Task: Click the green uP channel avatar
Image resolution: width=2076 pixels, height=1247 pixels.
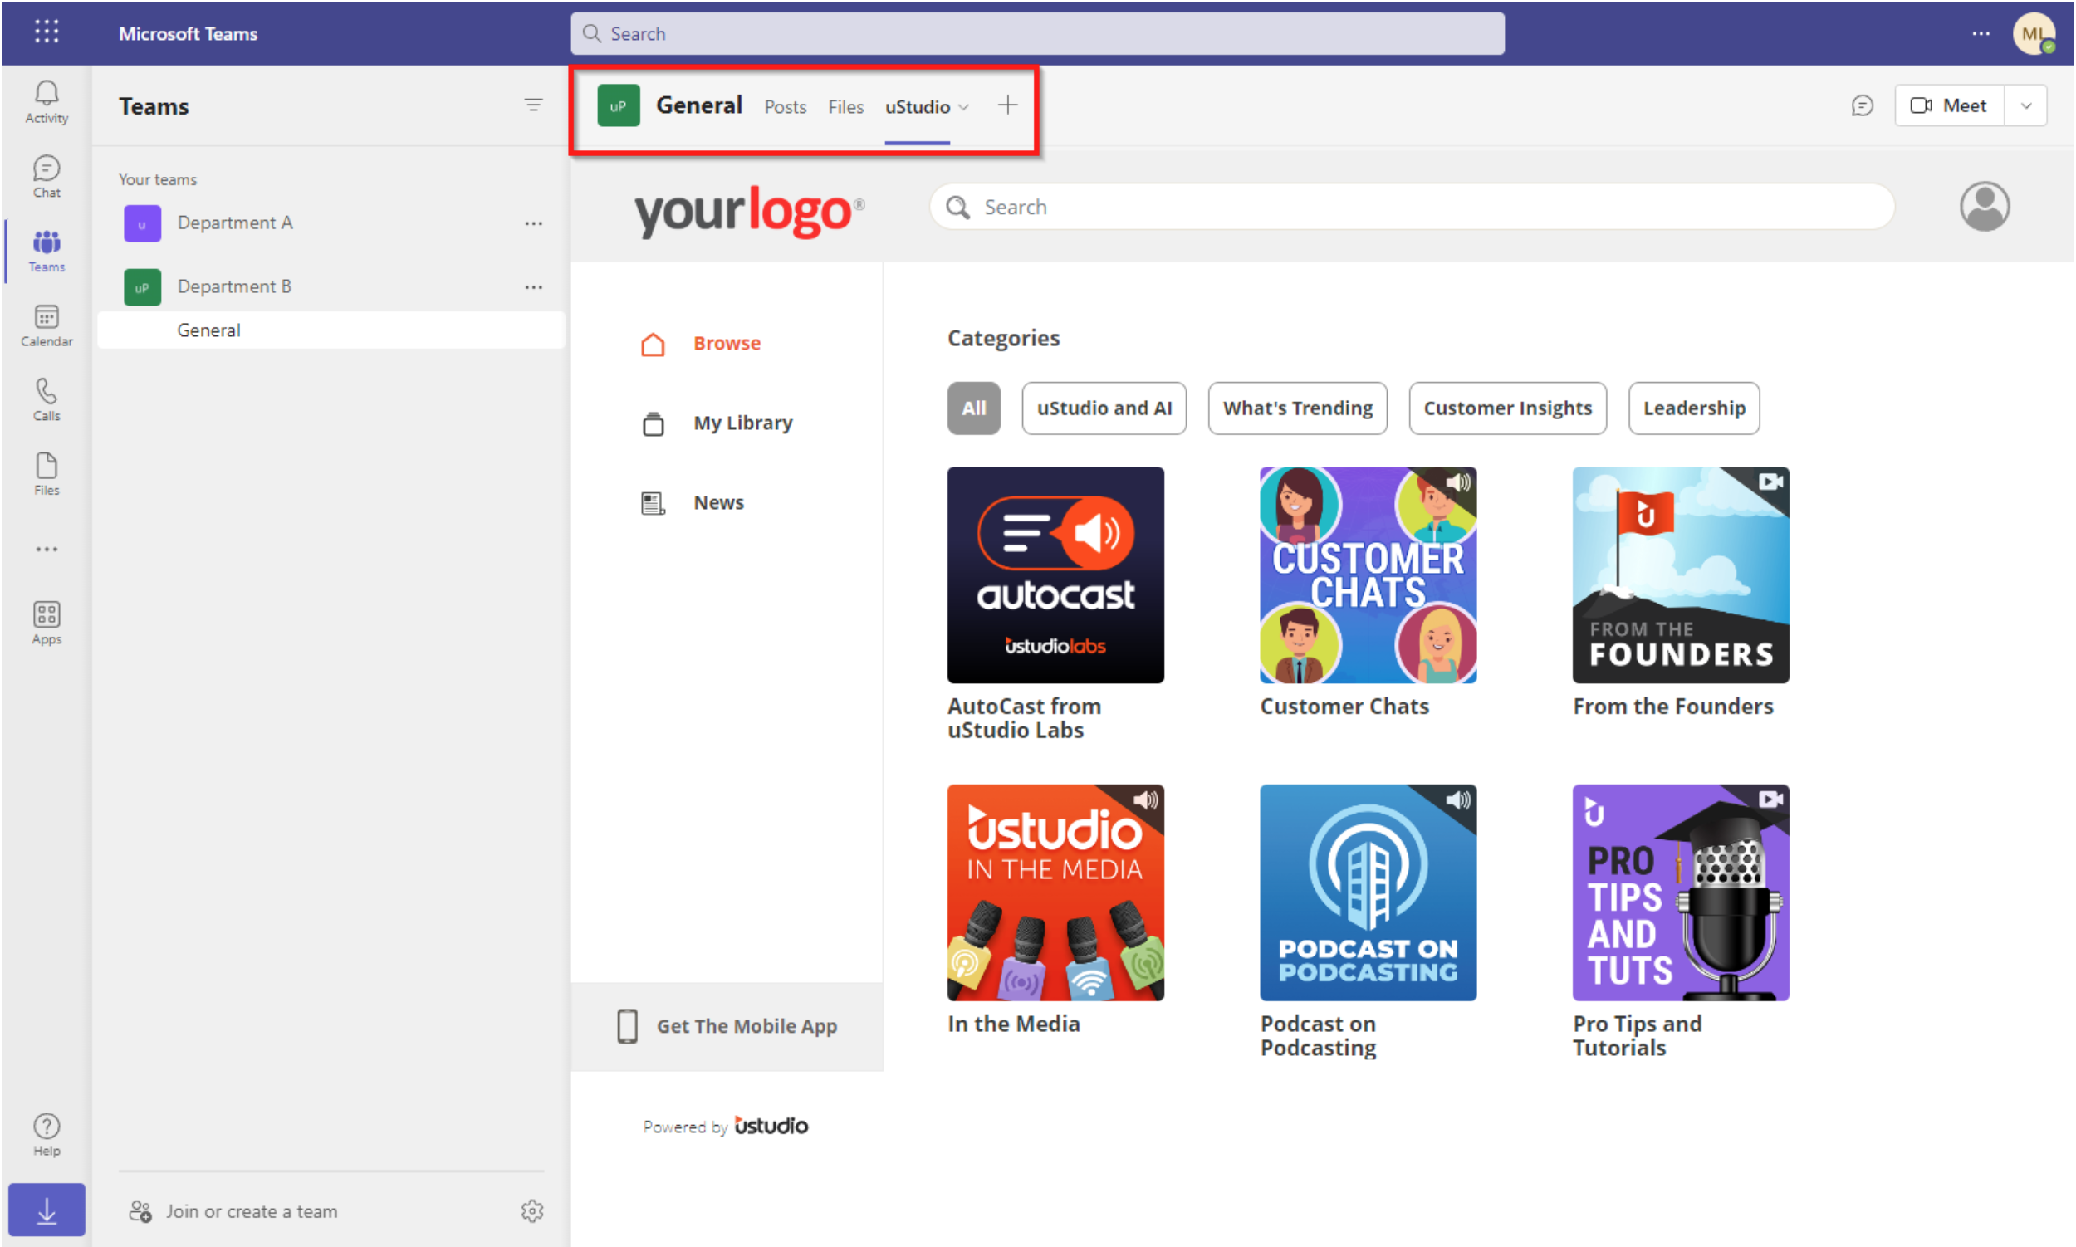Action: point(618,106)
